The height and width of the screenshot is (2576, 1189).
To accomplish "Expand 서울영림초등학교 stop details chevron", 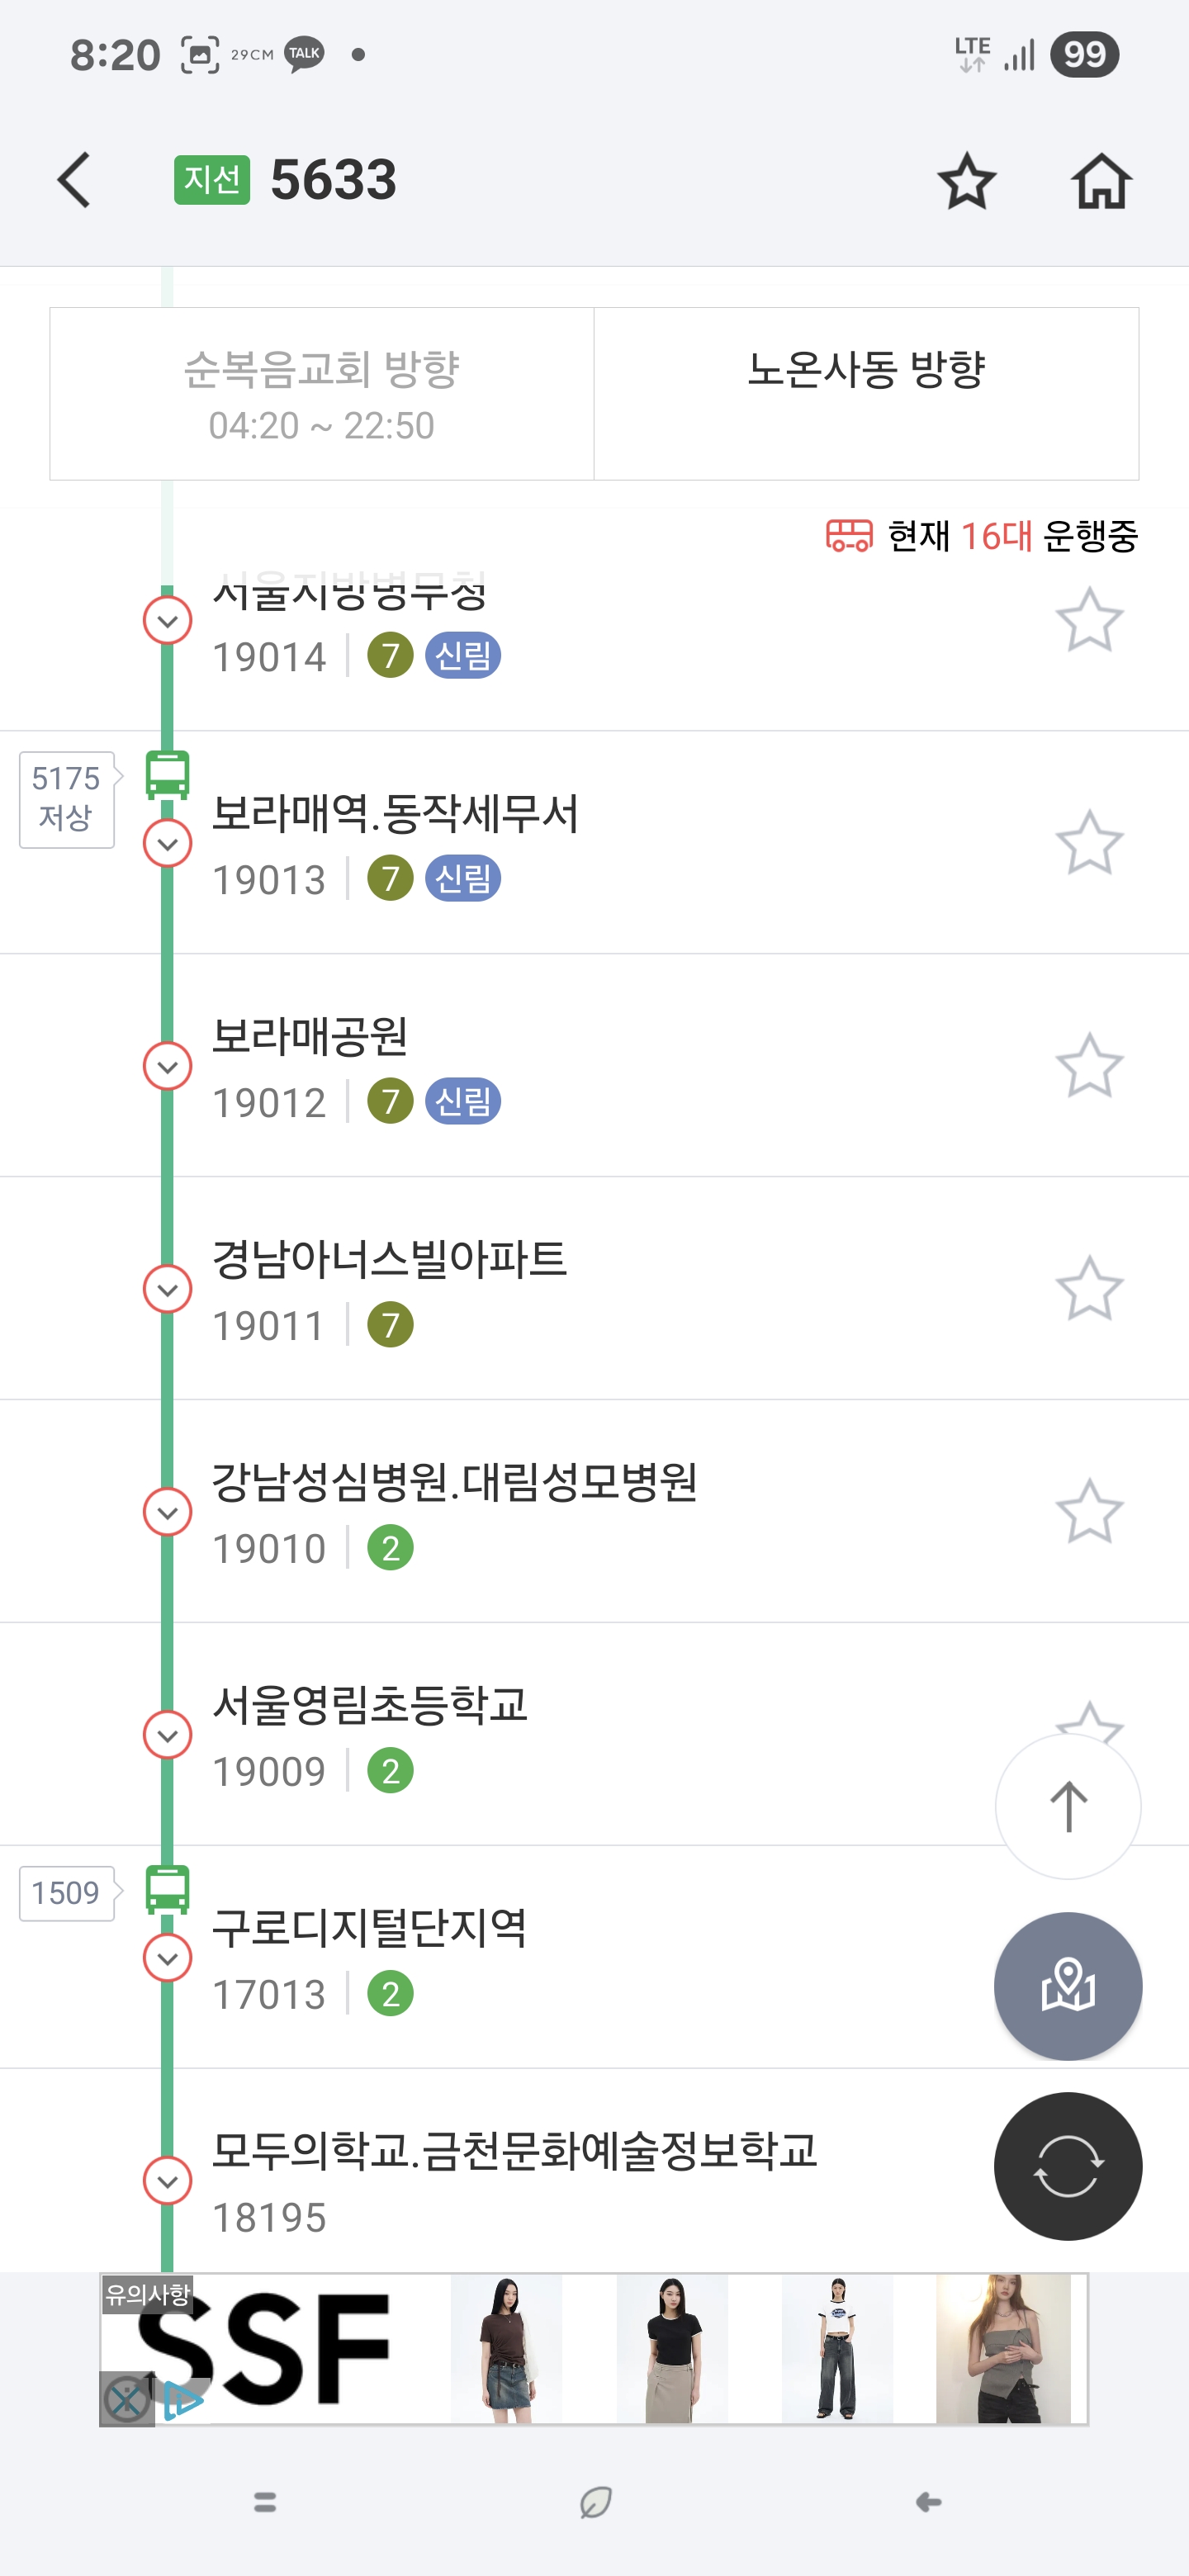I will (x=168, y=1735).
